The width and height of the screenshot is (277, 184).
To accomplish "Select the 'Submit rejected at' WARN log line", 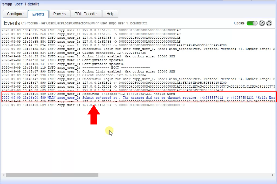I will click(x=138, y=98).
